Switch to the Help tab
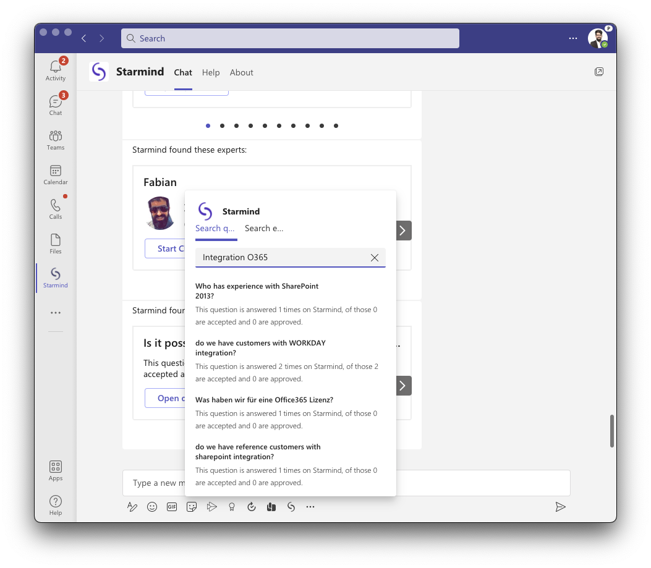 [211, 73]
